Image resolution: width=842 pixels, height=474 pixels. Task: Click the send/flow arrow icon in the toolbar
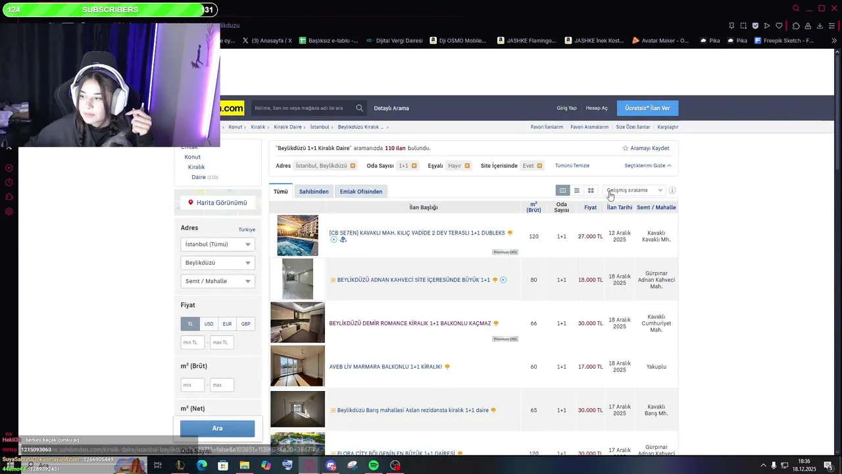767,26
